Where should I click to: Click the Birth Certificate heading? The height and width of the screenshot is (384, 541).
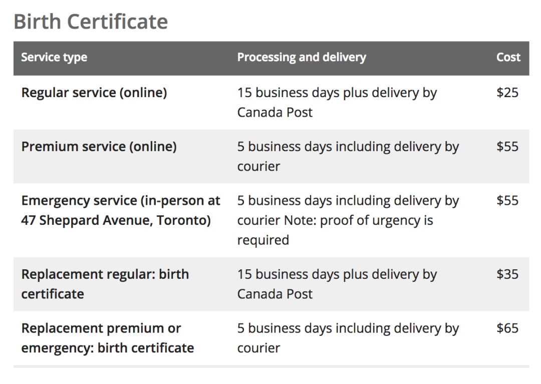91,22
